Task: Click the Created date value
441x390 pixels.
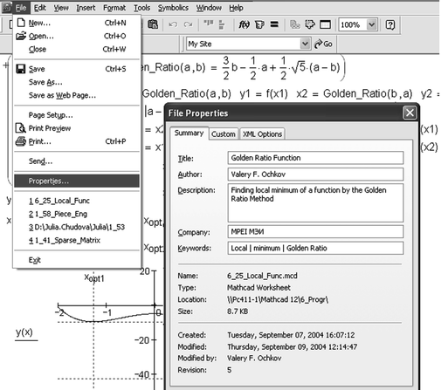Action: 291,335
